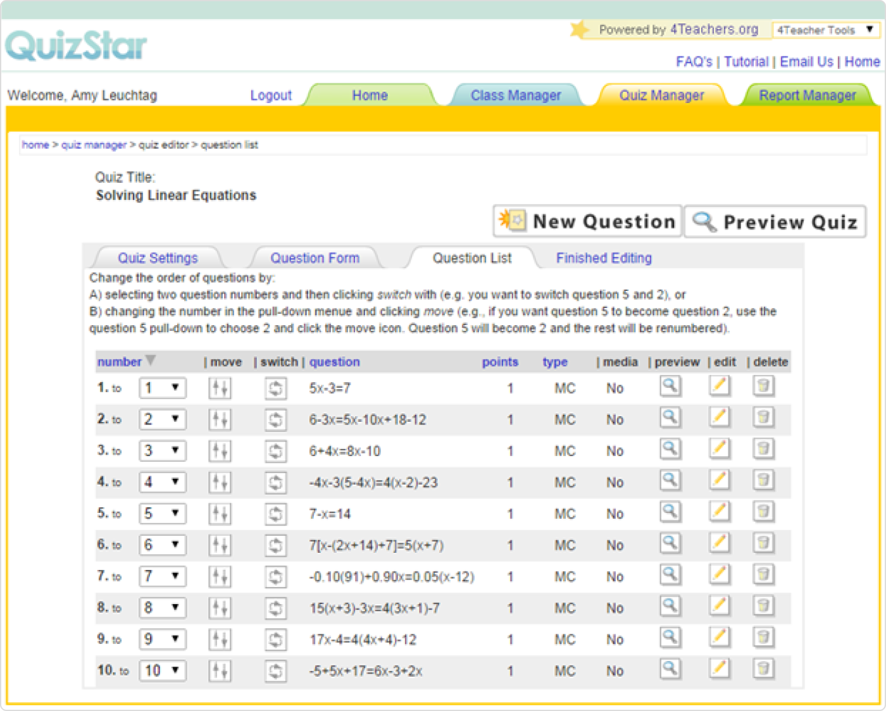Switch icon for question 17x-4=4(4x+4)-12
Screen dimensions: 886x711
275,640
